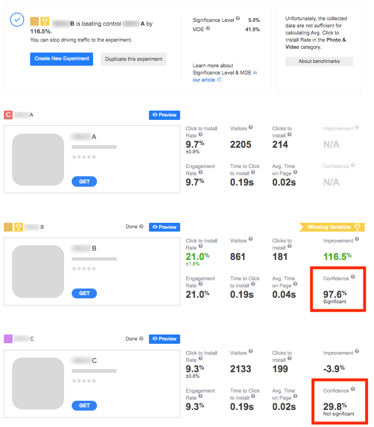Click the red C control badge for variation A

tap(8, 114)
